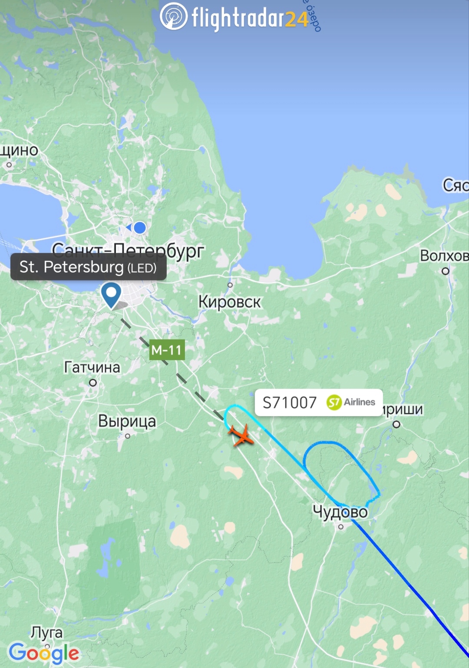
Task: Tap the Чудово town marker
Action: (x=341, y=527)
